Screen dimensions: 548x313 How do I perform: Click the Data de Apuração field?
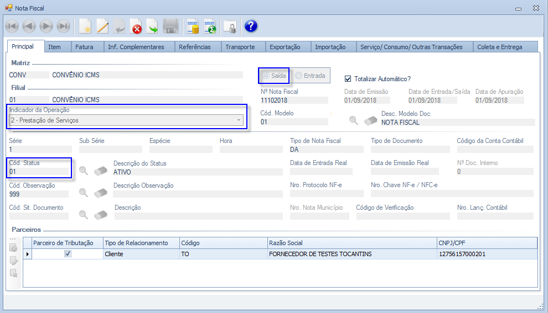tap(499, 100)
